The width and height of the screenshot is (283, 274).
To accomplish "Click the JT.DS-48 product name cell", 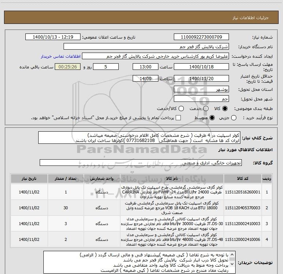I will coord(172,239).
